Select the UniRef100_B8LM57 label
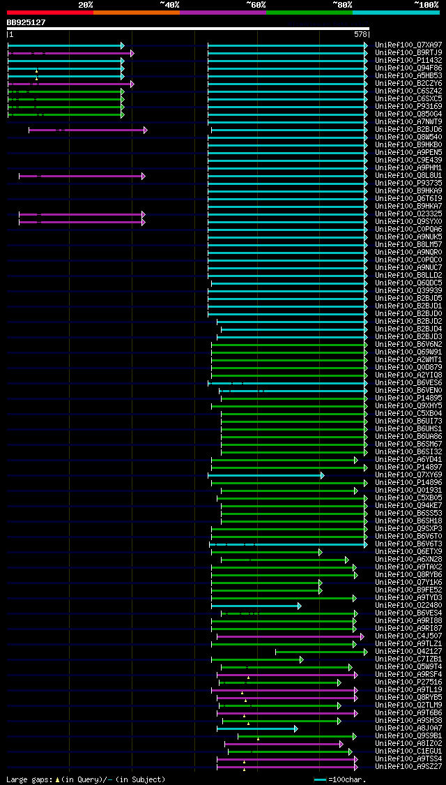446x785 pixels. pos(408,245)
